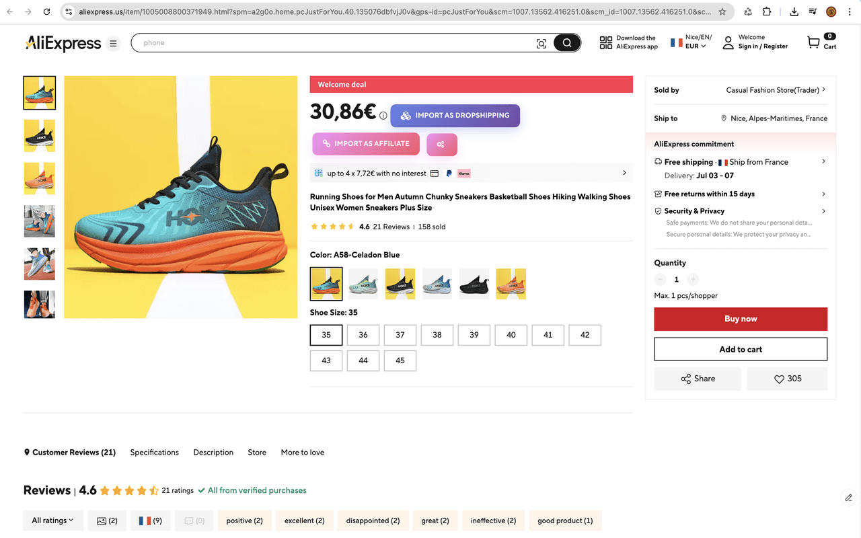This screenshot has width=861, height=538.
Task: Click the Buy now button
Action: (740, 319)
